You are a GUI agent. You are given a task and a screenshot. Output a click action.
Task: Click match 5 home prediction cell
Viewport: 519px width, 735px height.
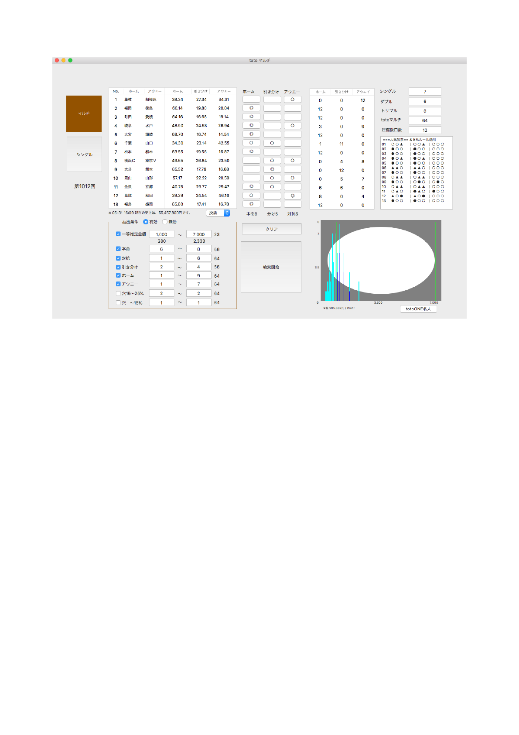[251, 134]
